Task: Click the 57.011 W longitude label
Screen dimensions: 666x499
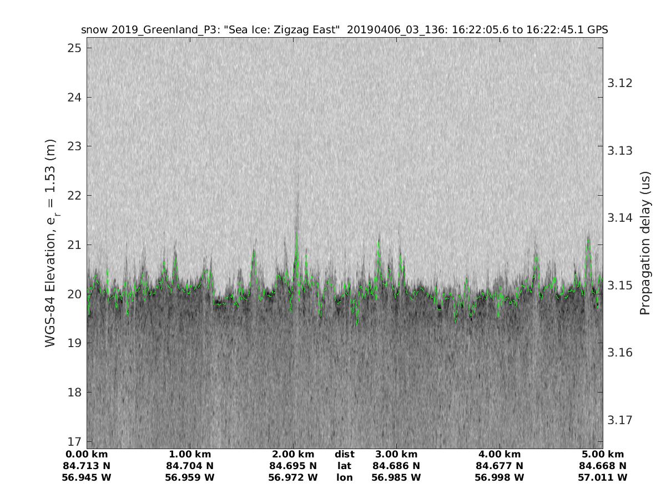Action: pyautogui.click(x=603, y=477)
